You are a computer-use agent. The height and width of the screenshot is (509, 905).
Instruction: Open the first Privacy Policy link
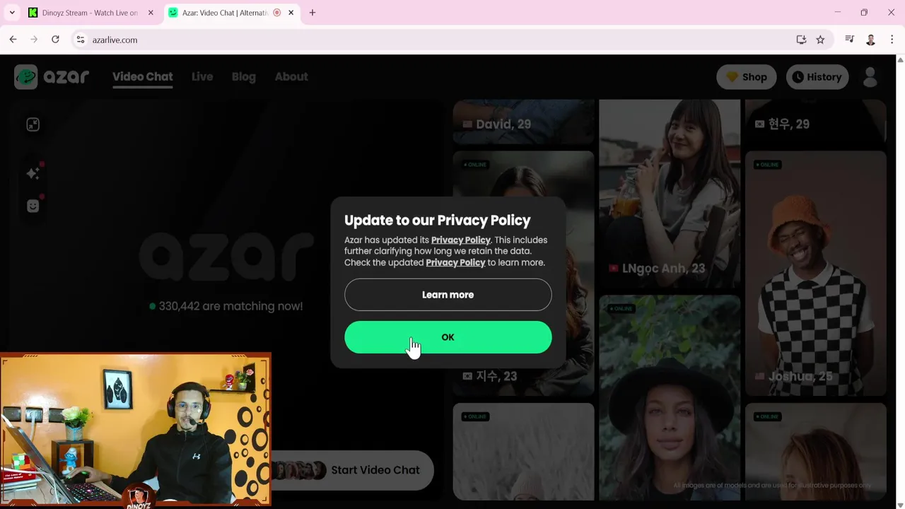461,240
